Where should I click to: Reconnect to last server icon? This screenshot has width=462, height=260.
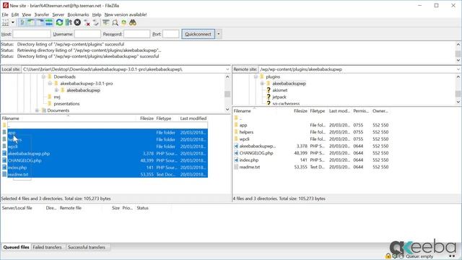96,22
